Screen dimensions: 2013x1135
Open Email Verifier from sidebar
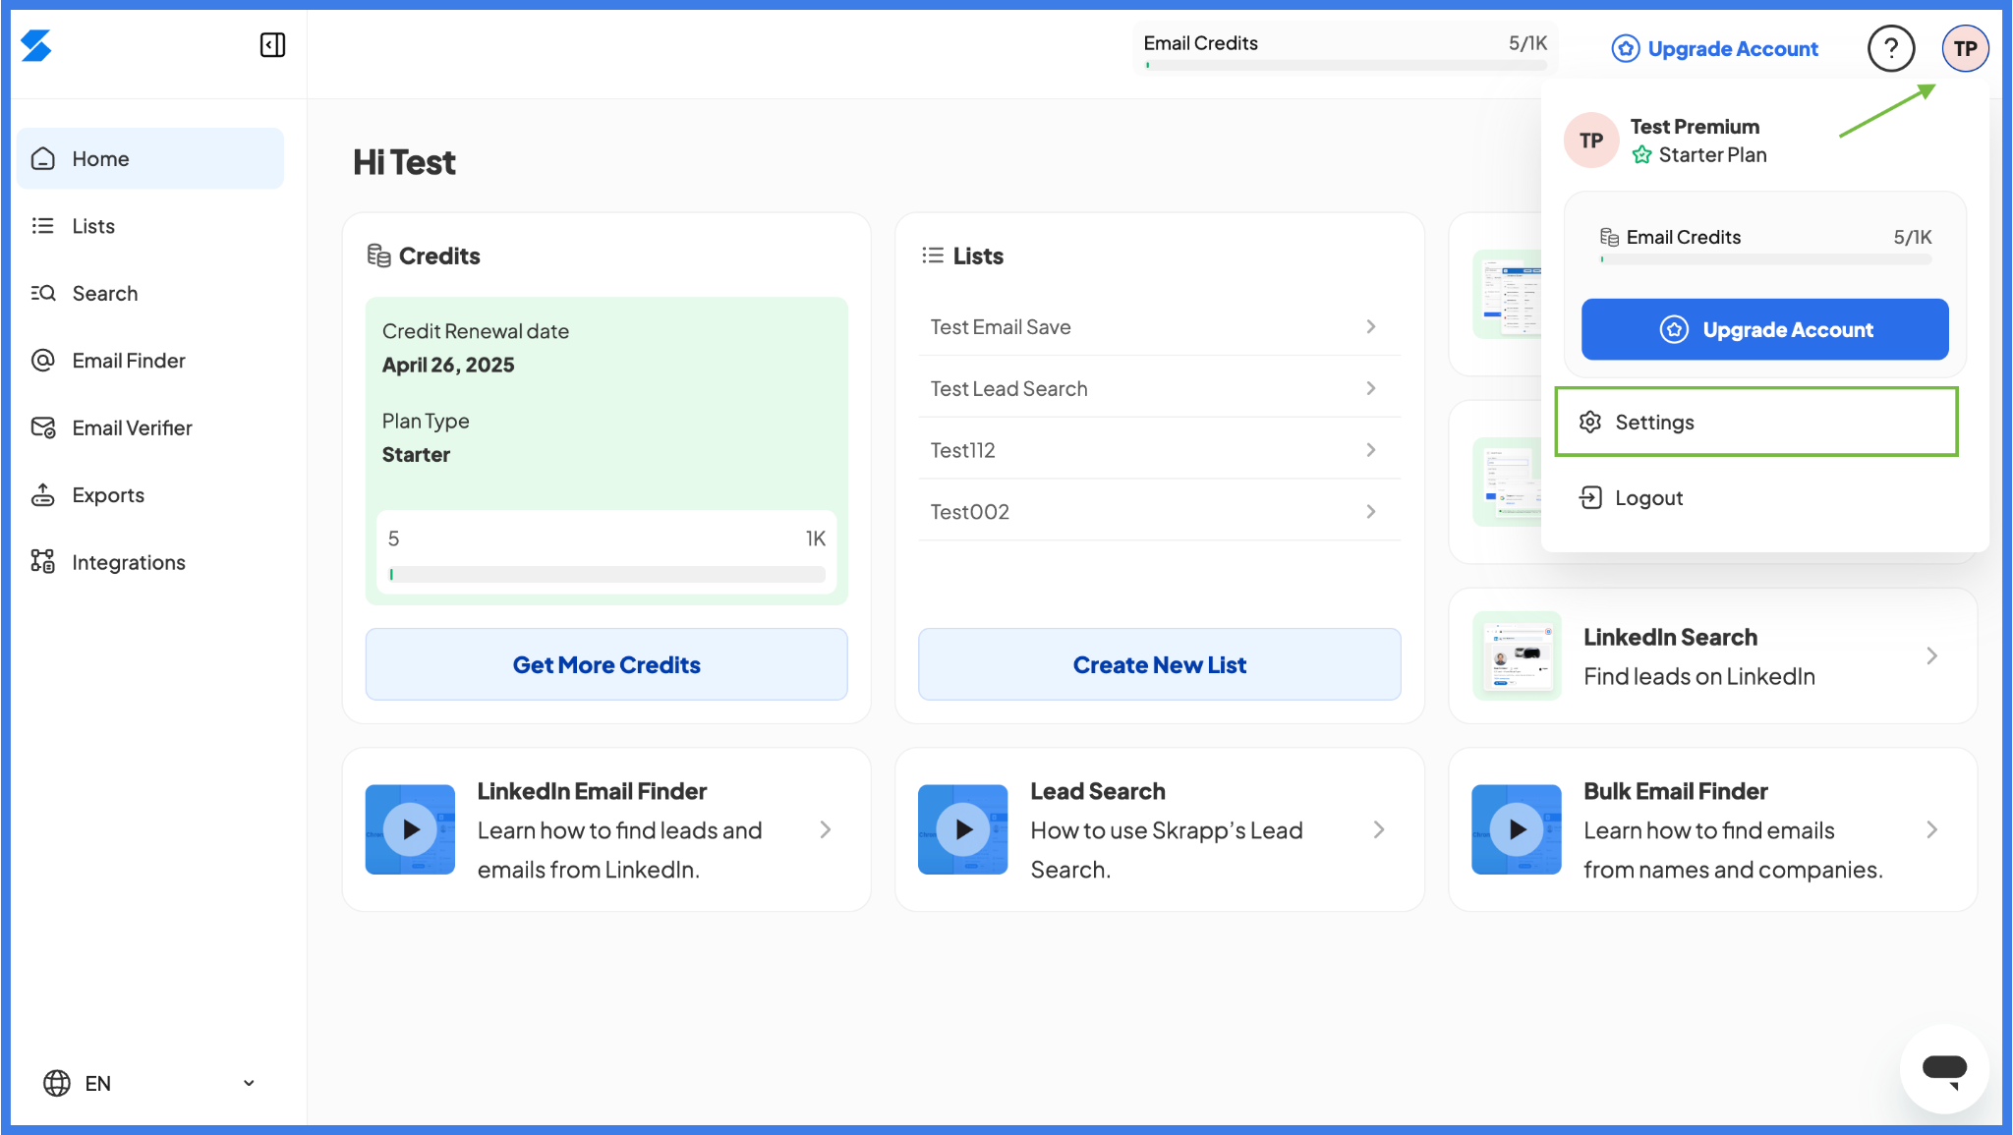(132, 427)
